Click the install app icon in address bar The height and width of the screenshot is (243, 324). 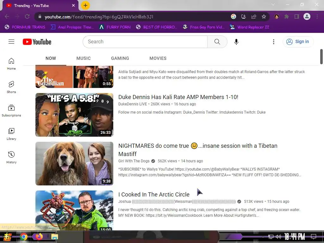[244, 16]
